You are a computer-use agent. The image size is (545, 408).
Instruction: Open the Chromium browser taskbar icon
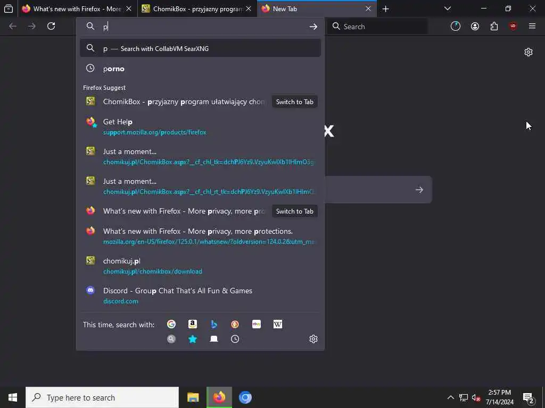(x=245, y=397)
